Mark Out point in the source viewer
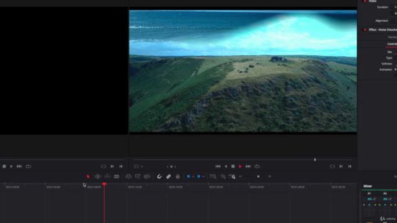 121,167
